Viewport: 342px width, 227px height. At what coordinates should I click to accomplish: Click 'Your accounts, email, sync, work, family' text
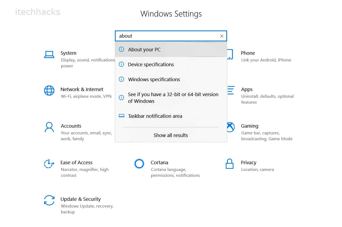coord(86,136)
